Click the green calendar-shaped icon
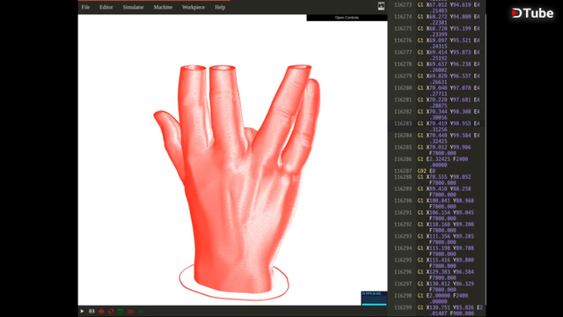563x317 pixels. 121,311
